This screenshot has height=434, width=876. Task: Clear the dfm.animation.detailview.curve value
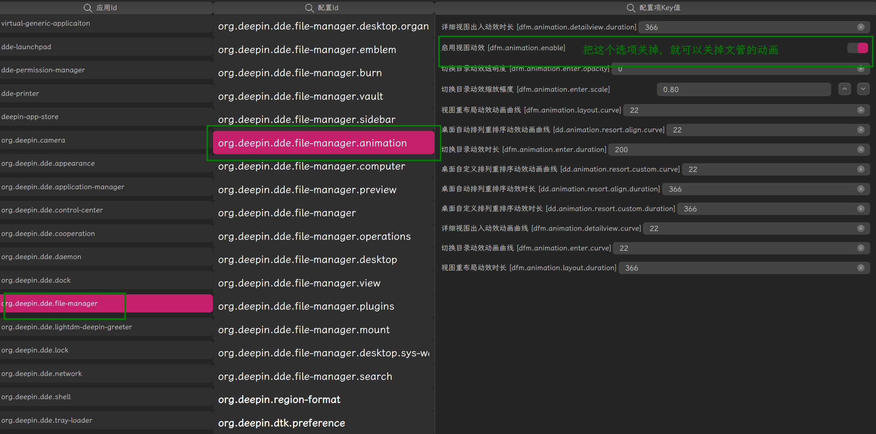pos(861,228)
